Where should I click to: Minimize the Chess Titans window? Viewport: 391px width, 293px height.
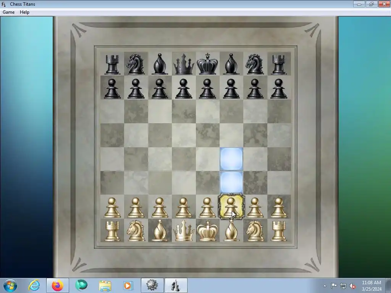(359, 4)
